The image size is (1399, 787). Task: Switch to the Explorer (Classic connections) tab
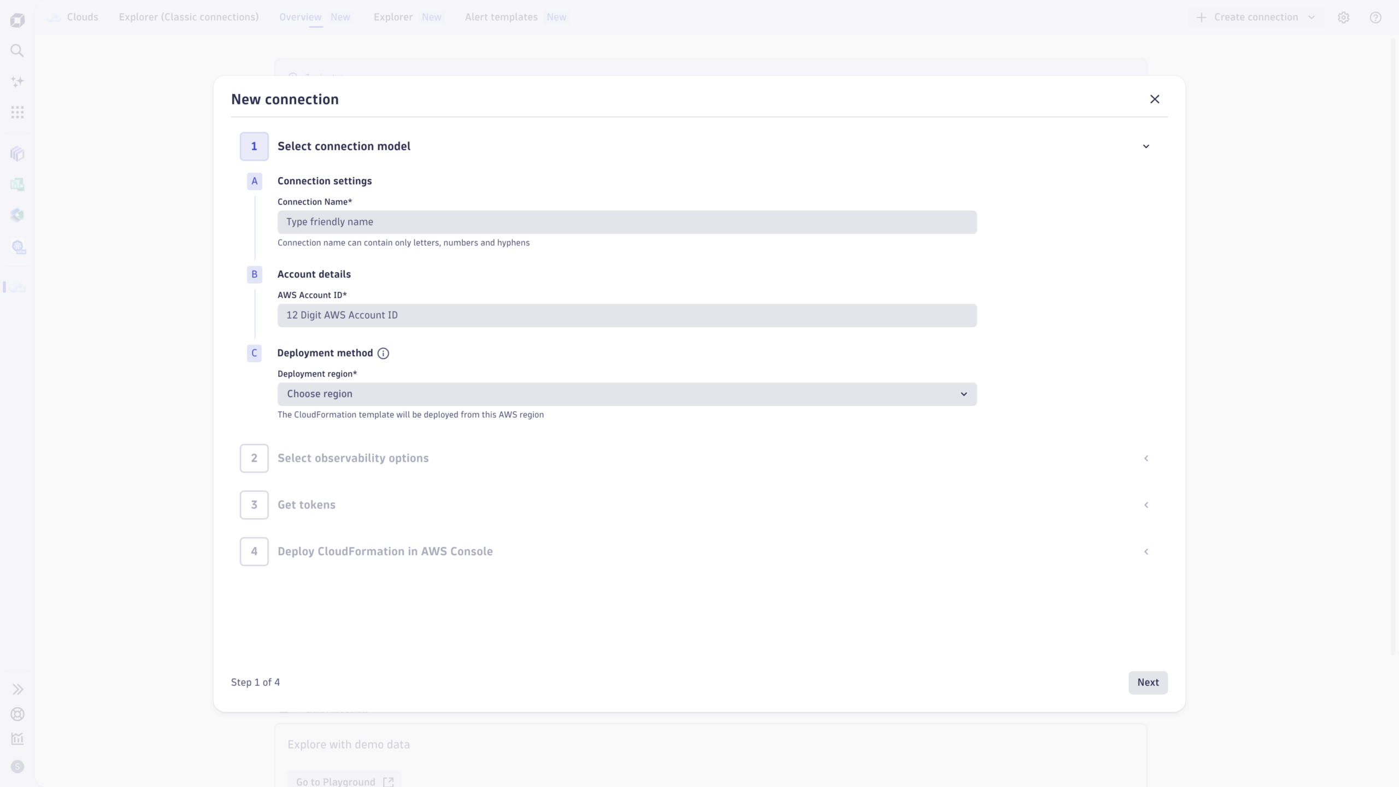pyautogui.click(x=189, y=17)
